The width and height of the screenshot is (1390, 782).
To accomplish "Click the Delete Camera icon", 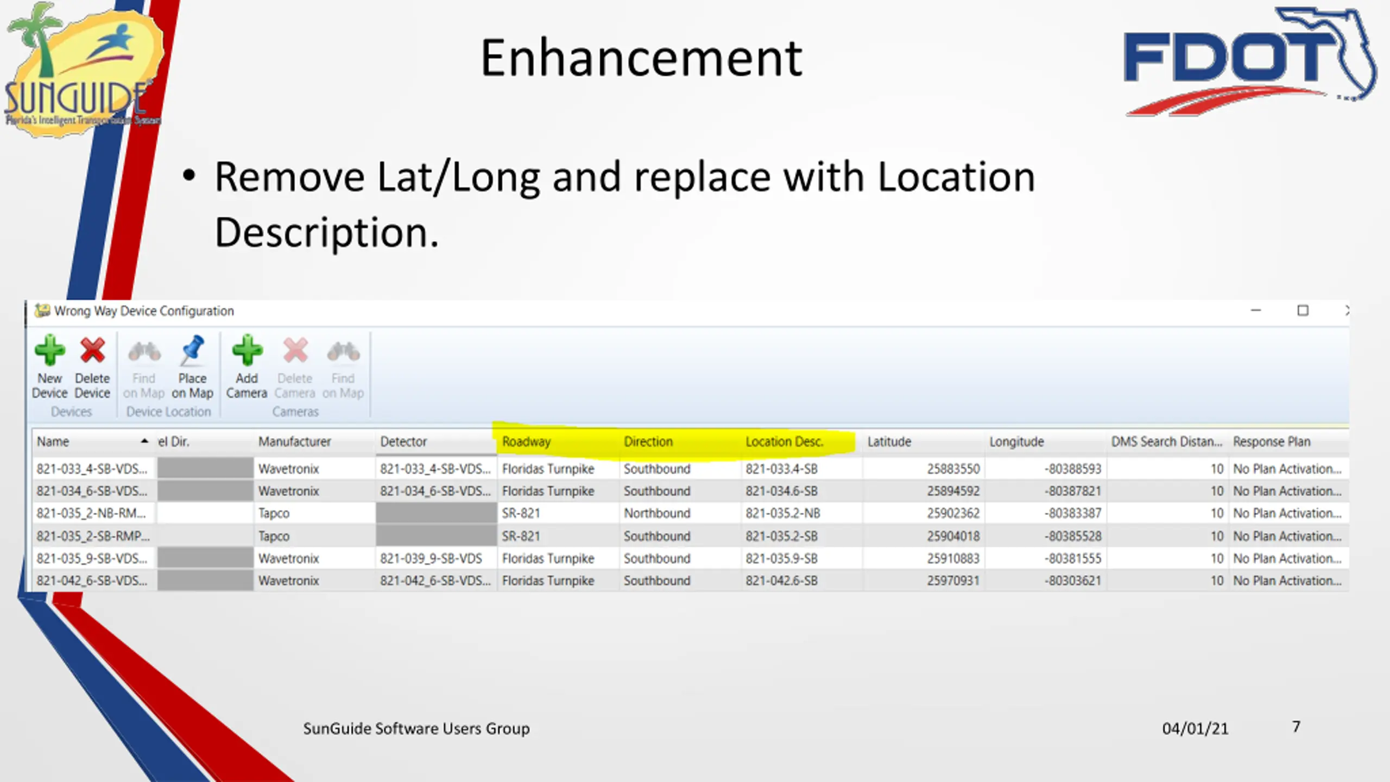I will [295, 350].
